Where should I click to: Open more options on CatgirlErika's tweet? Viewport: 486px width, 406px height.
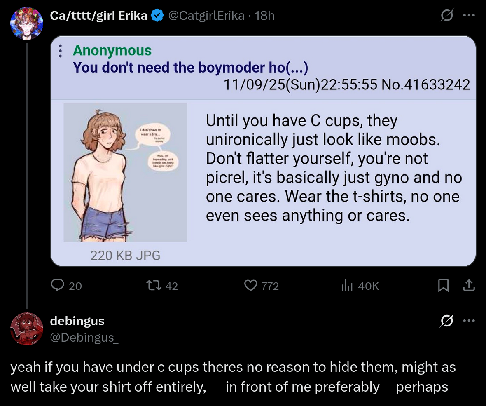coord(469,16)
